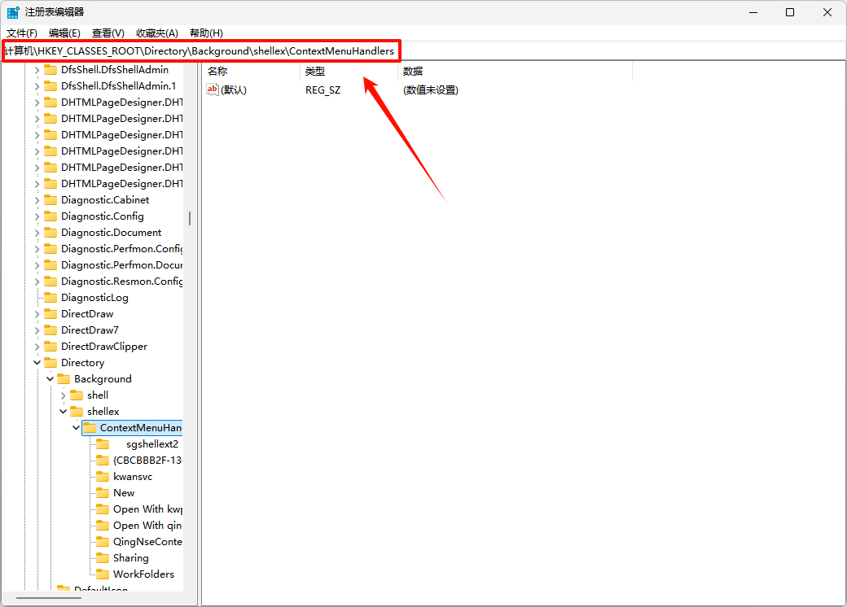Open the 文件(F) menu
The image size is (847, 607).
pos(22,33)
